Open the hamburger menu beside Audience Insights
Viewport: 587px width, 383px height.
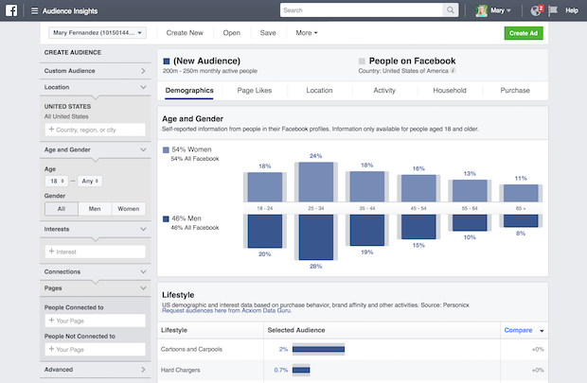coord(35,10)
